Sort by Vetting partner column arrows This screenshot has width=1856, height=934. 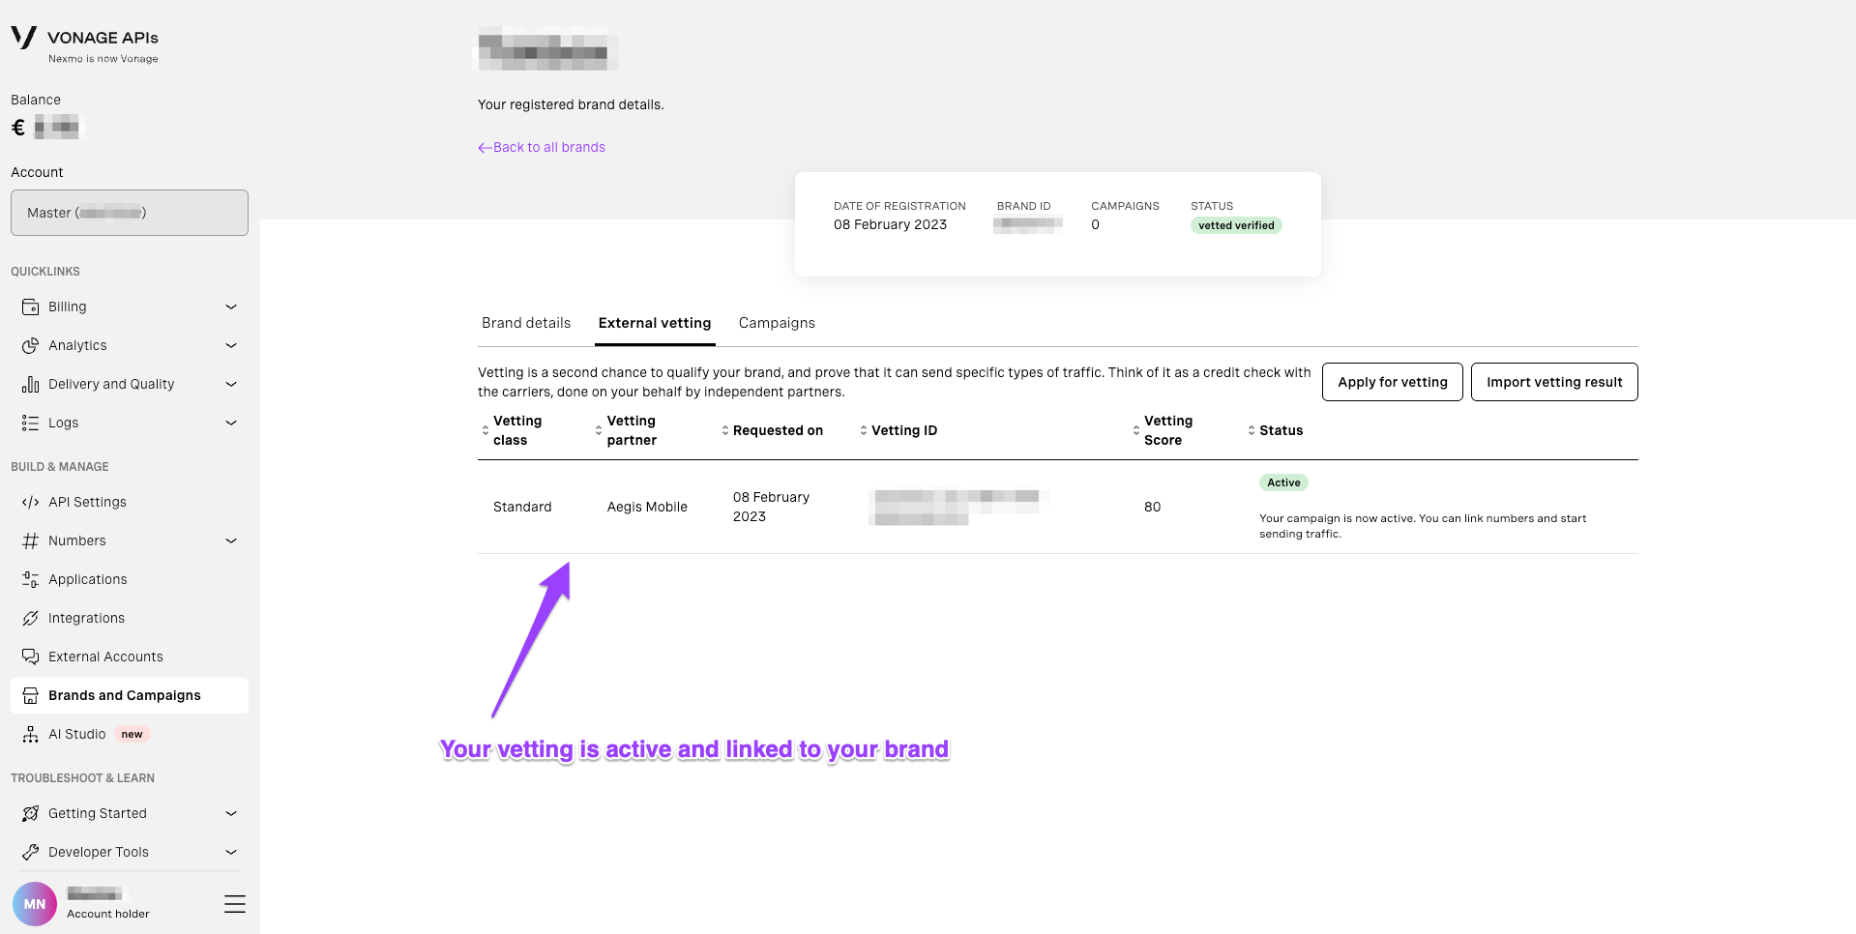coord(599,430)
